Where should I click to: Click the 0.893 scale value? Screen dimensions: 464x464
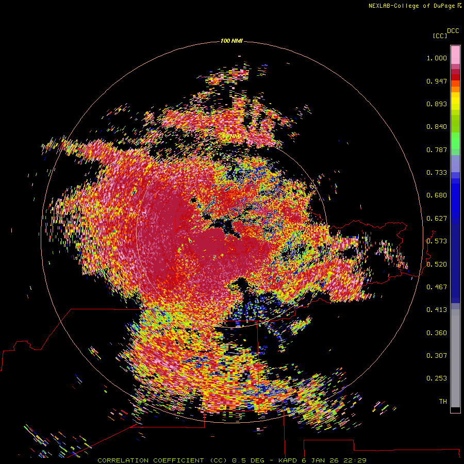click(437, 104)
